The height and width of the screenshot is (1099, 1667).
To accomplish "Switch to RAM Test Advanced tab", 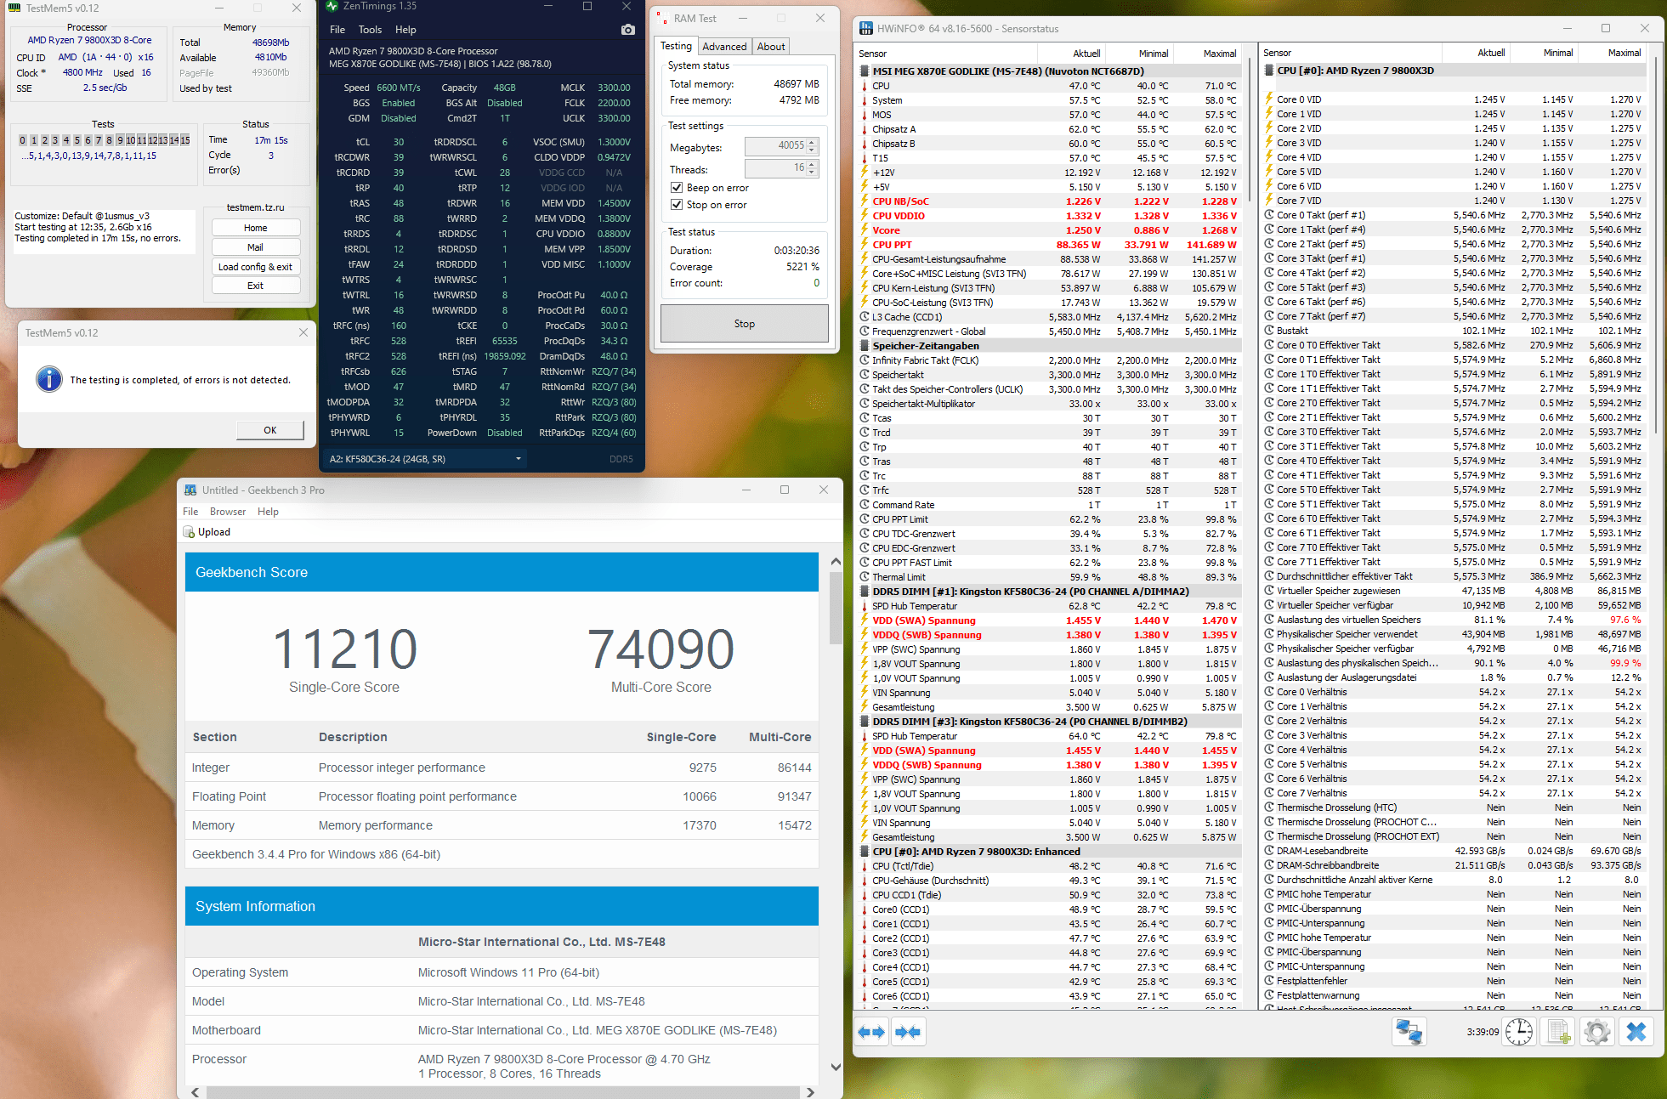I will click(x=724, y=47).
